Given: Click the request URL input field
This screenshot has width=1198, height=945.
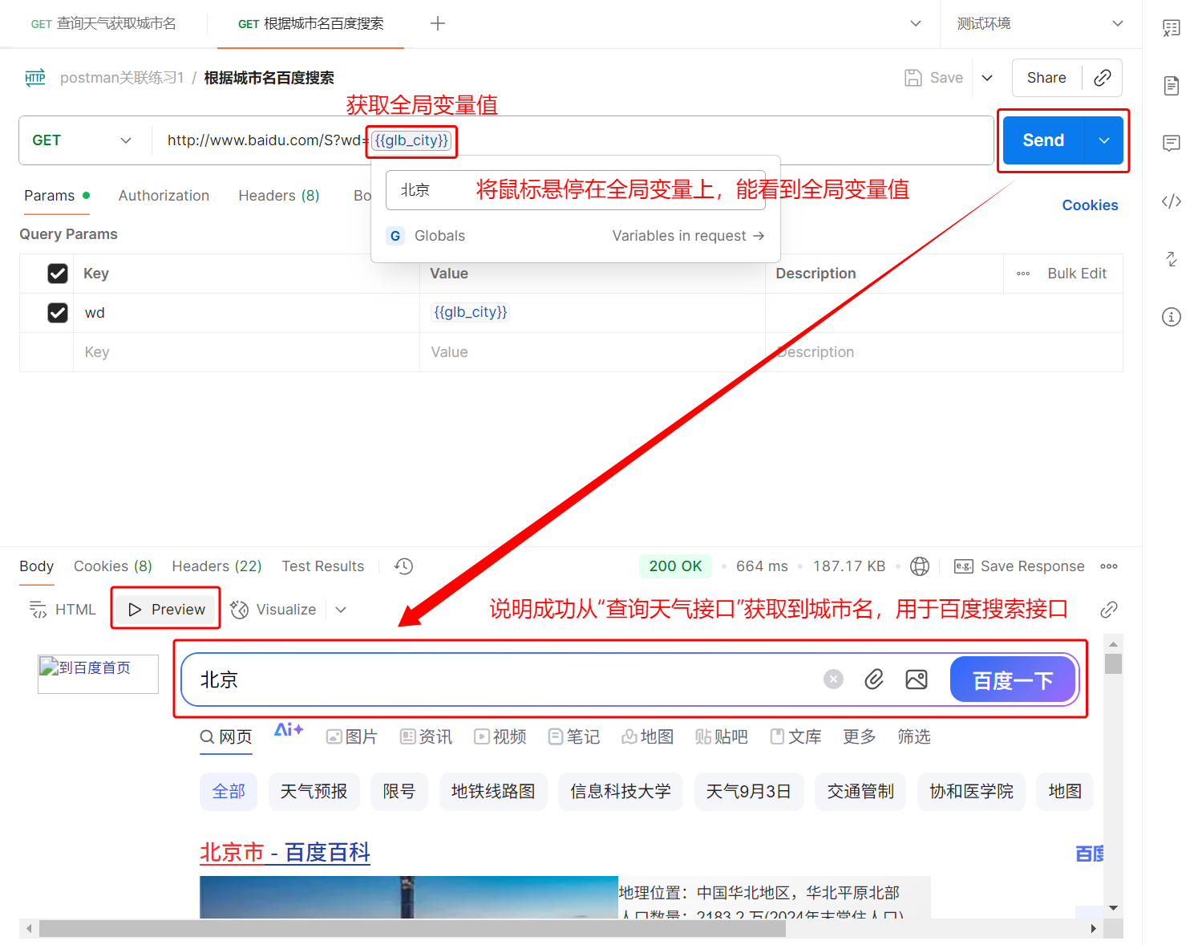Looking at the screenshot, I should 573,140.
